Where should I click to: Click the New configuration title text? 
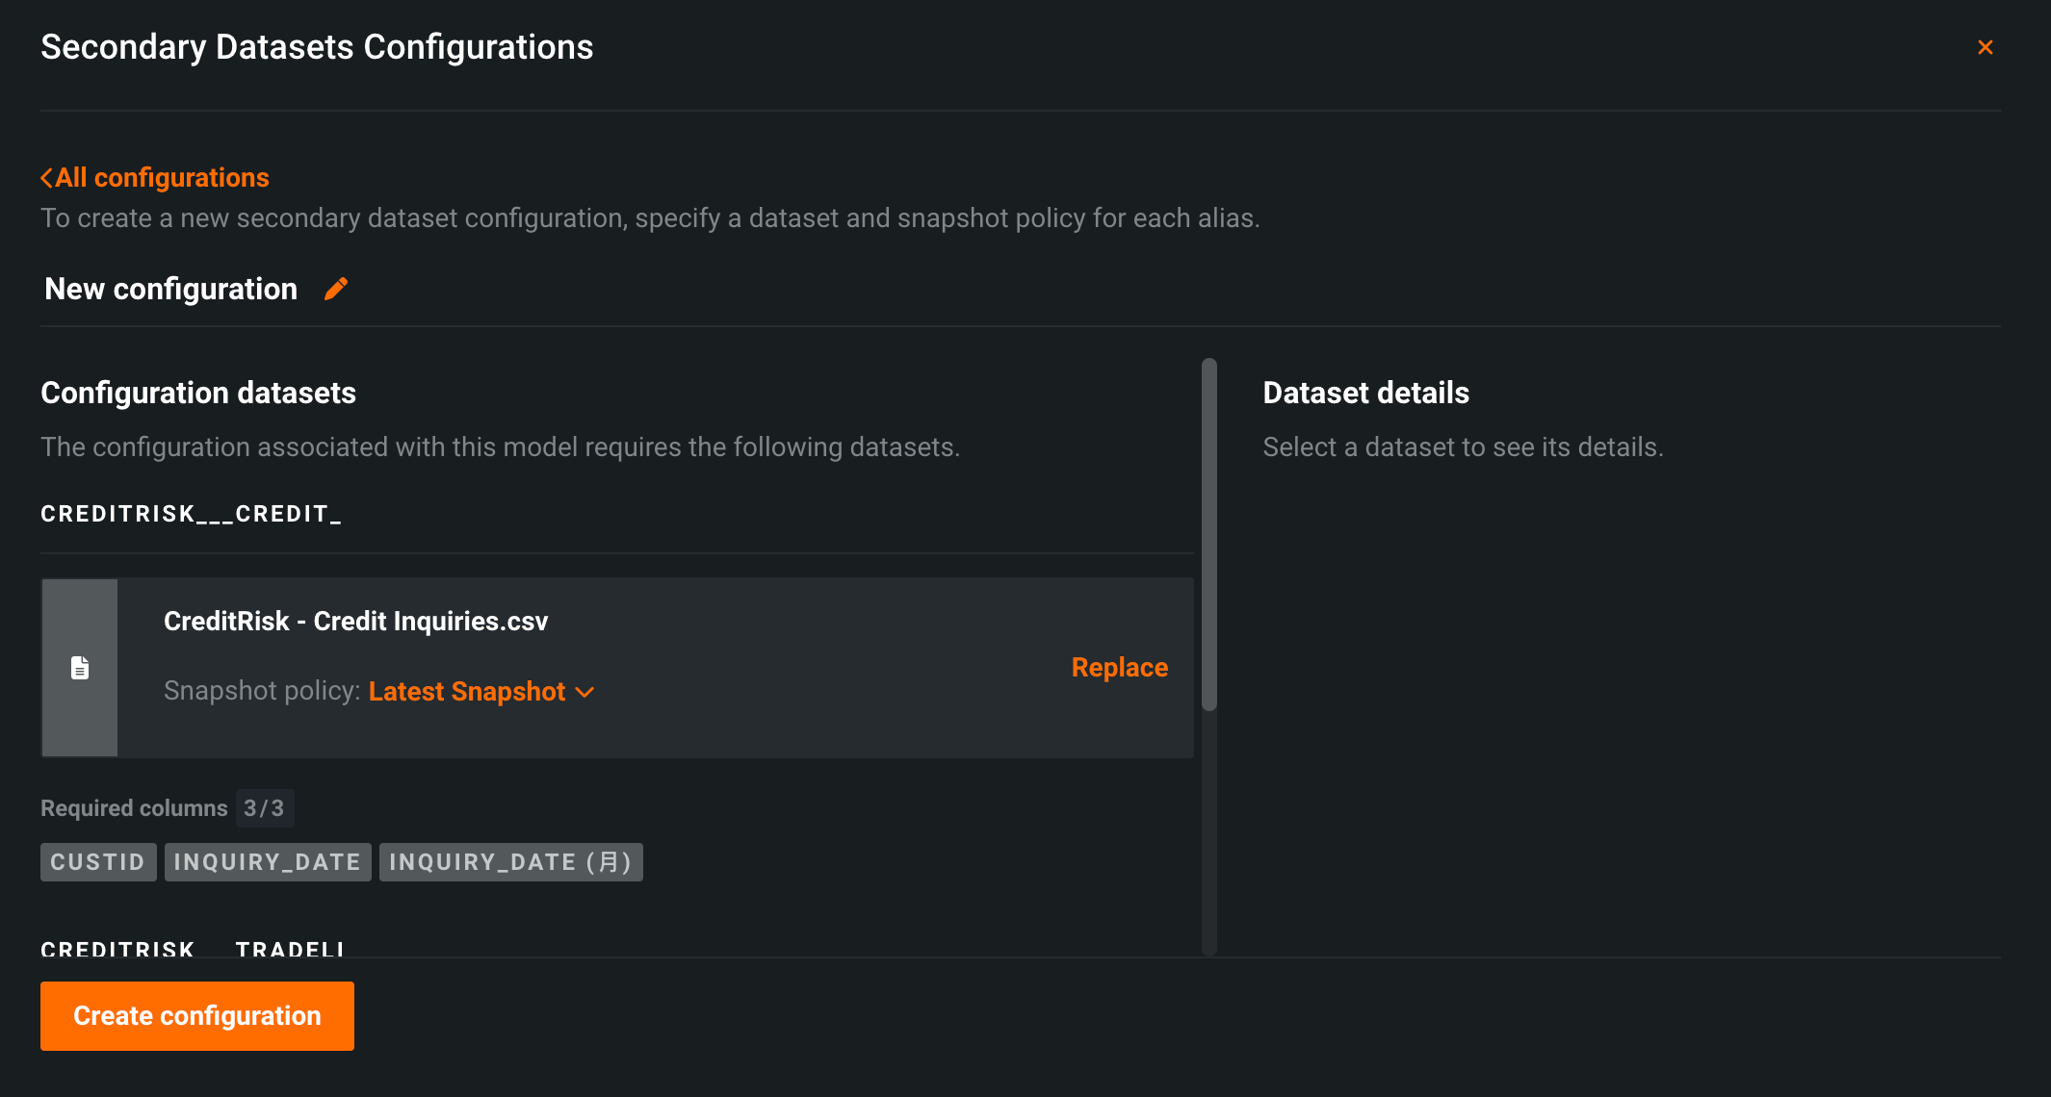171,289
